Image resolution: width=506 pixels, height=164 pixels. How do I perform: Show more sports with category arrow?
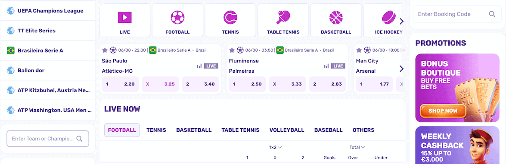[401, 22]
